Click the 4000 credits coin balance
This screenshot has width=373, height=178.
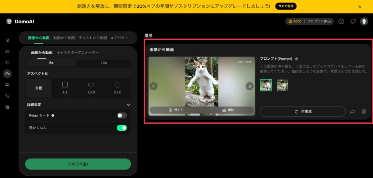(x=295, y=21)
